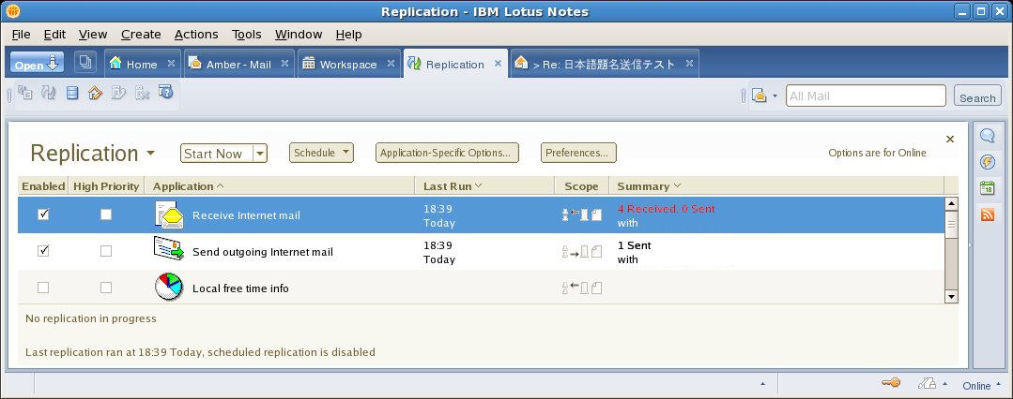Click Start Now replication button
The image size is (1013, 399).
(x=217, y=154)
